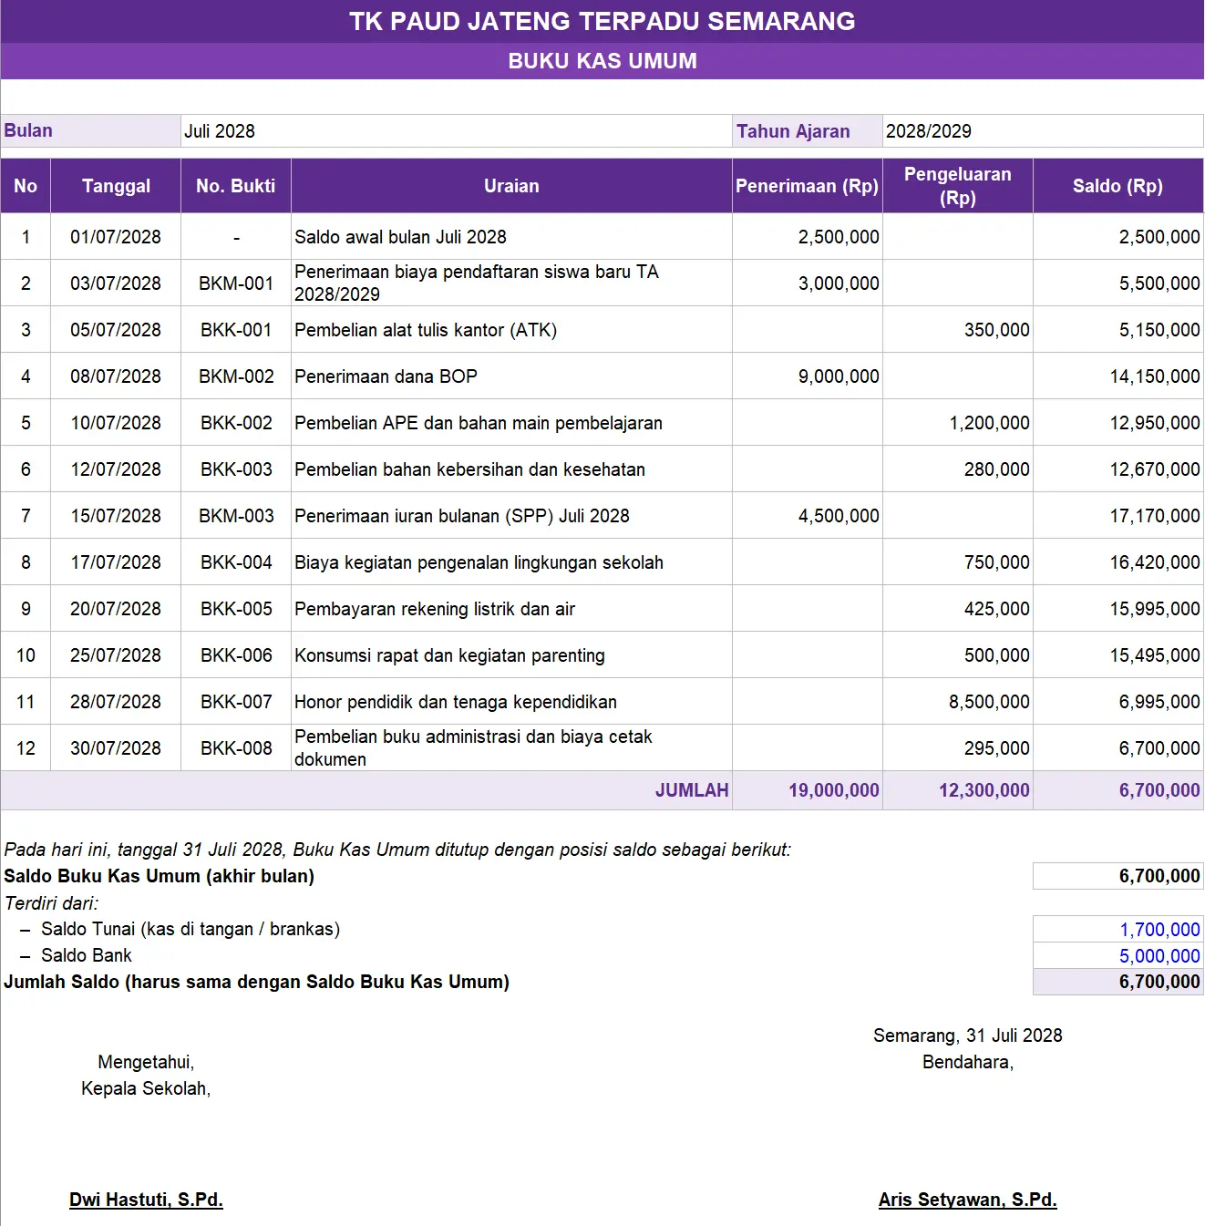This screenshot has width=1205, height=1226.
Task: Select the 350,000 expense amount
Action: click(957, 330)
